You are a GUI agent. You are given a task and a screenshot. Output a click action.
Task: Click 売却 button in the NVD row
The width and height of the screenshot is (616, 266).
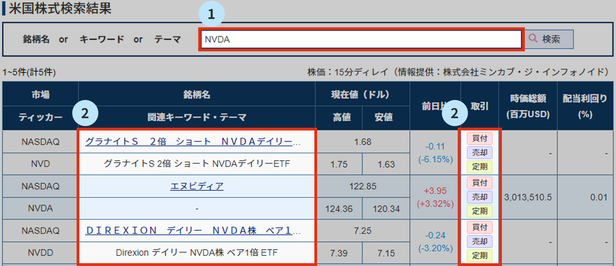coord(480,153)
